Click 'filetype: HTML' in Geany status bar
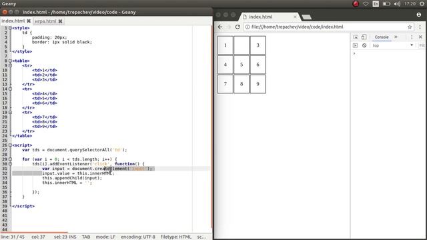The image size is (427, 240). coord(176,237)
